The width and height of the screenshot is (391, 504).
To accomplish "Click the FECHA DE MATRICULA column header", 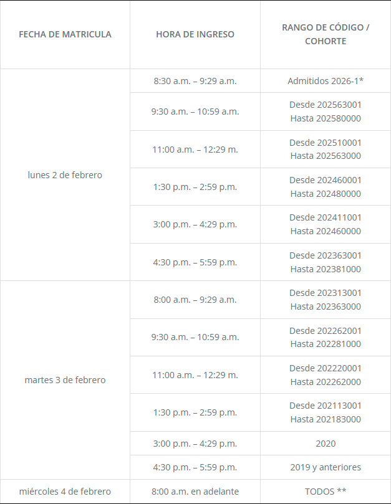I will coord(65,34).
